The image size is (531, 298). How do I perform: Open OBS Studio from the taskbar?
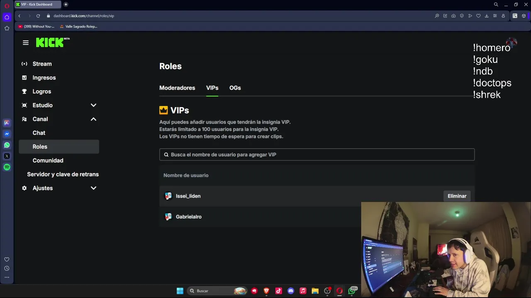coord(327,291)
